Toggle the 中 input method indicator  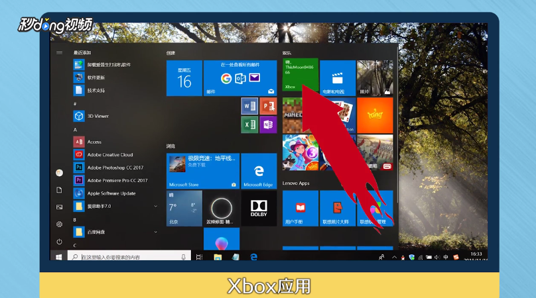tap(446, 257)
